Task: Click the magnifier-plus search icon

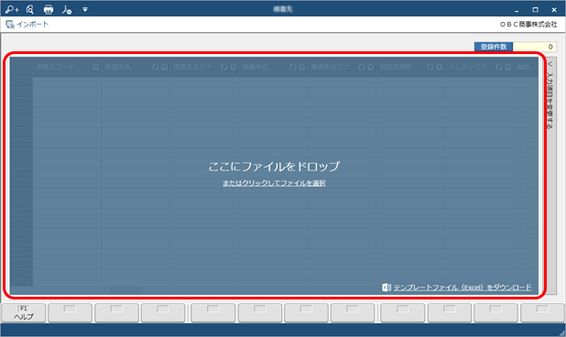Action: pos(12,9)
